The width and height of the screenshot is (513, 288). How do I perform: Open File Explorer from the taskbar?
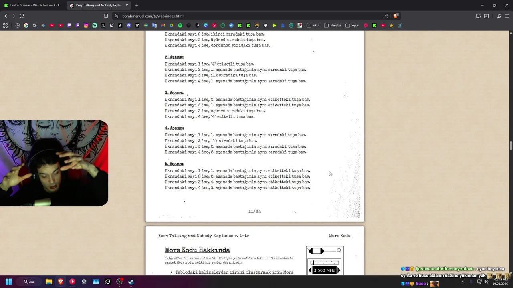click(x=48, y=282)
